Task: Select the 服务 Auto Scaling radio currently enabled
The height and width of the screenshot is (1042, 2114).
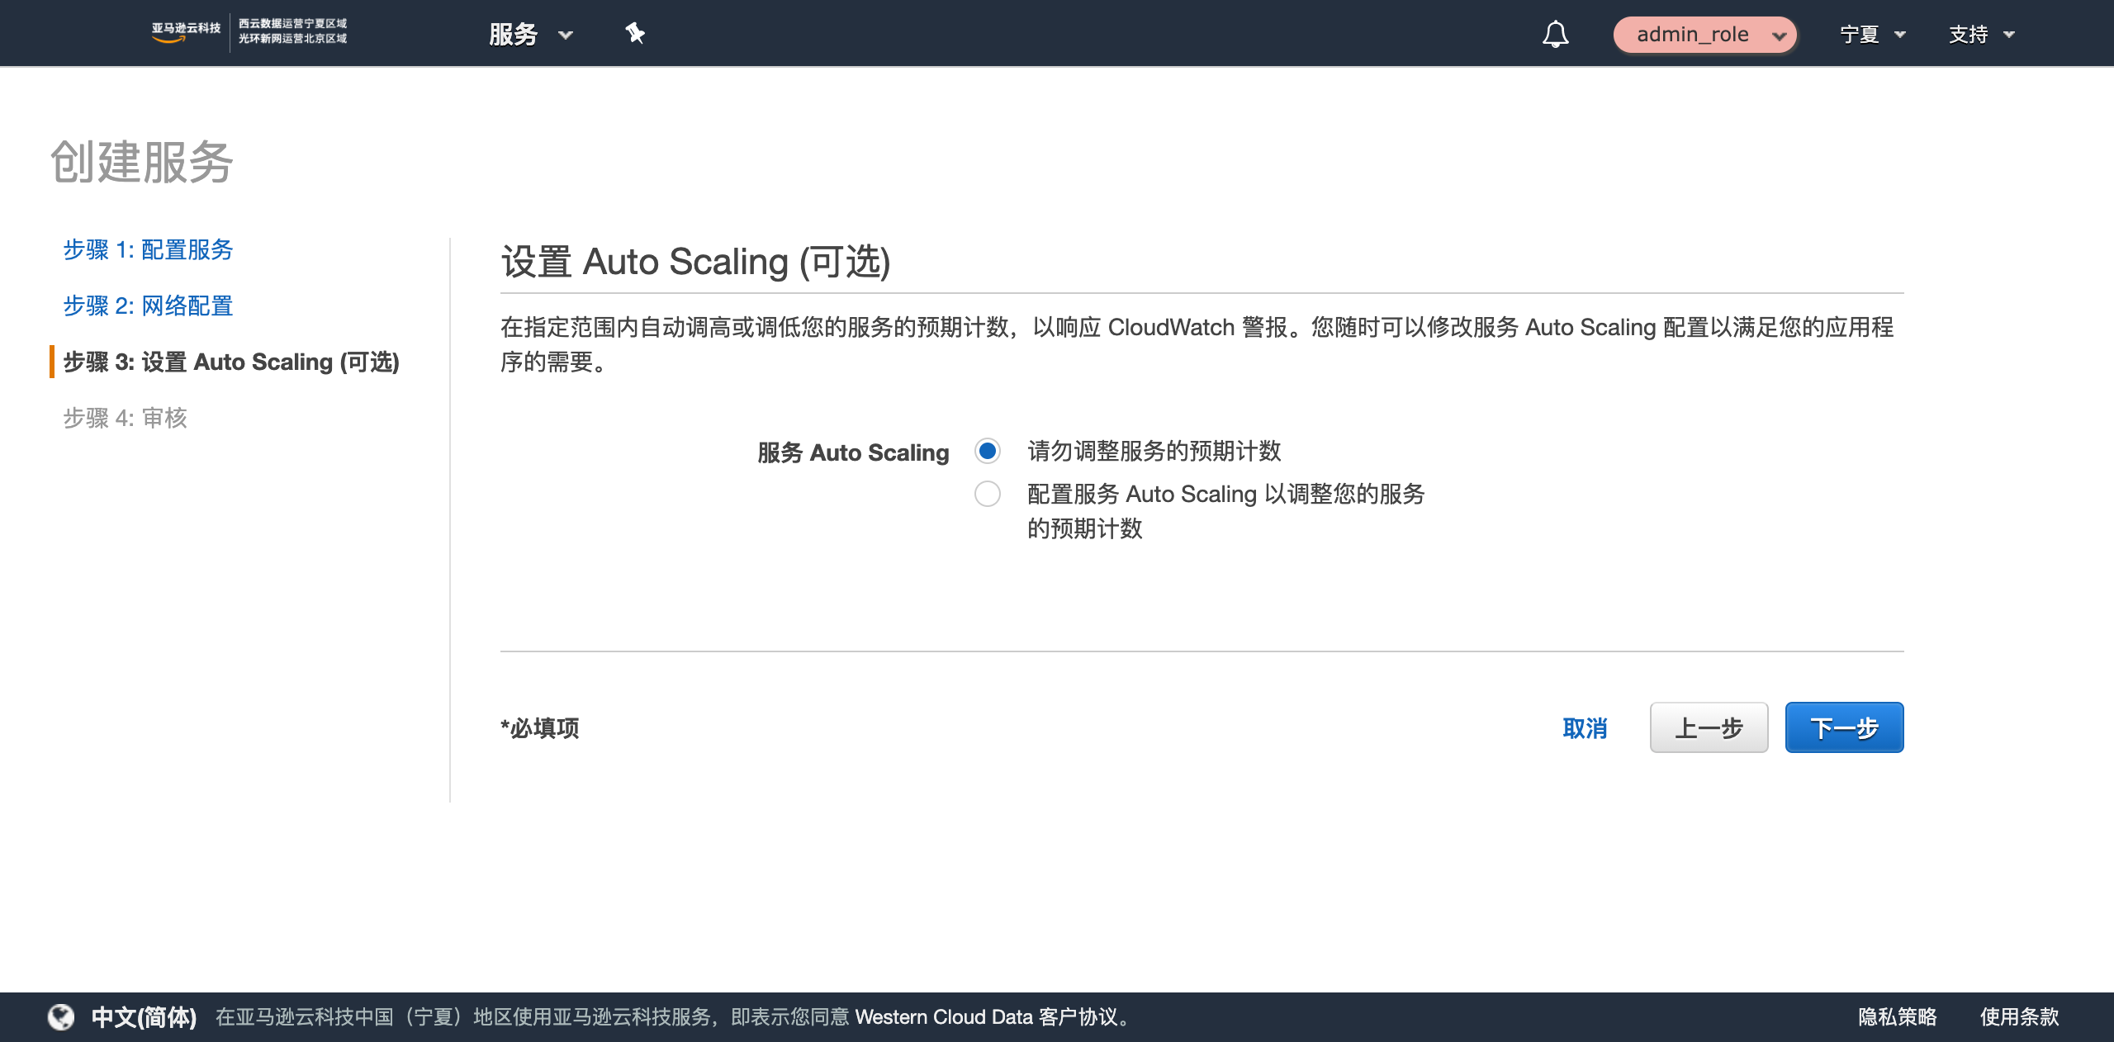Action: 988,452
